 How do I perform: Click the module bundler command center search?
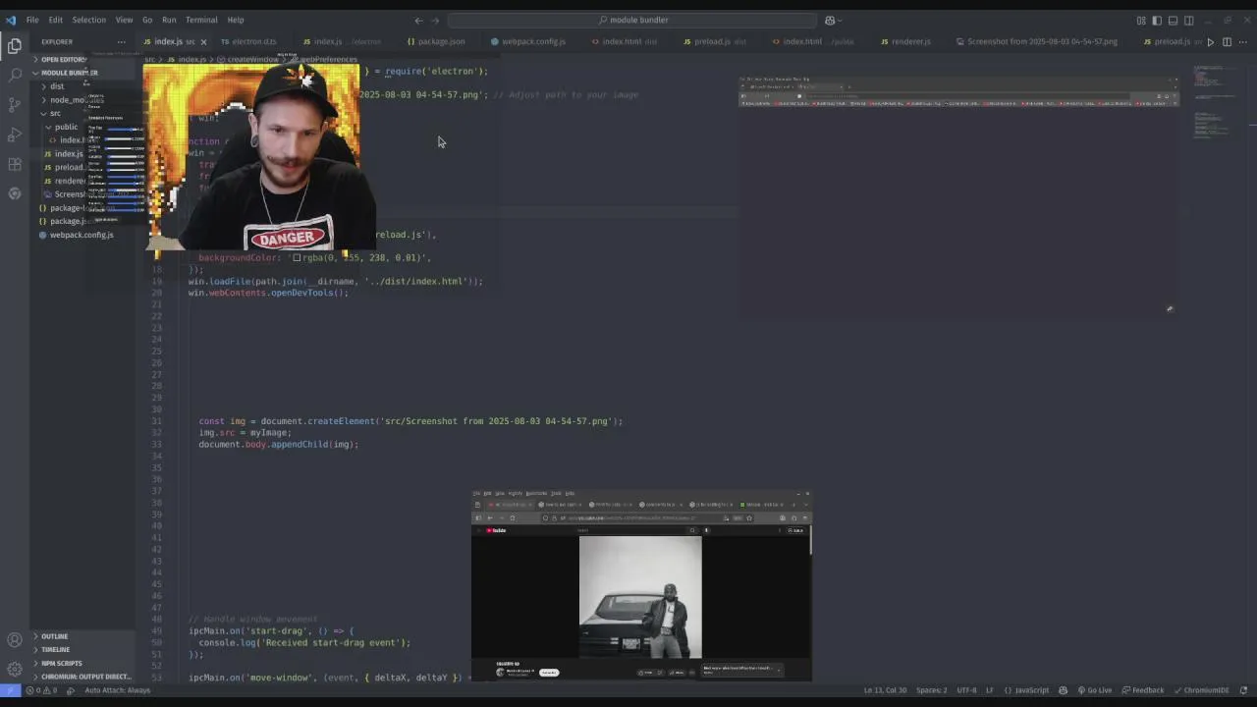coord(631,20)
